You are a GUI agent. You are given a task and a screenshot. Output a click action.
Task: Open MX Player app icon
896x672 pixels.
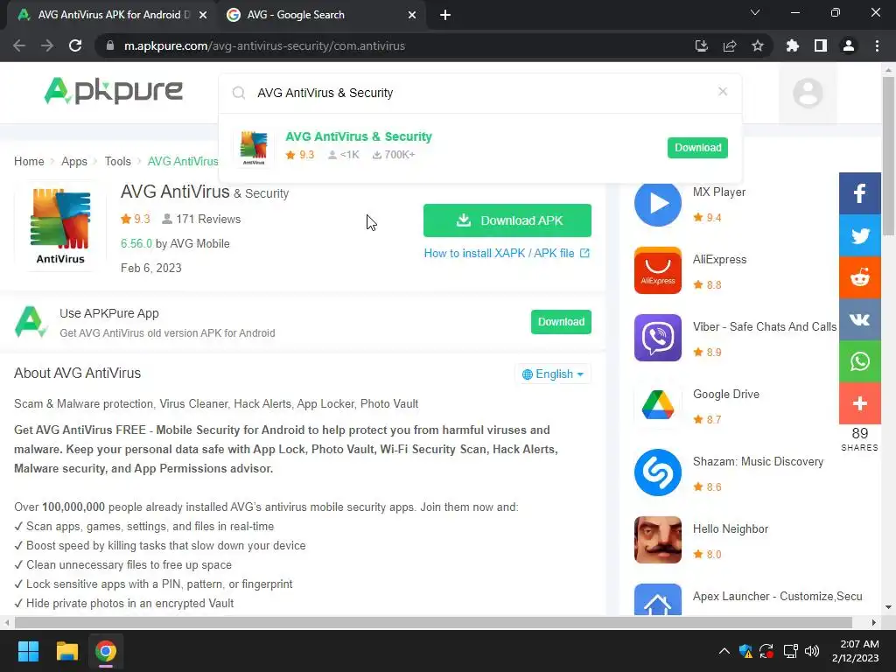658,203
